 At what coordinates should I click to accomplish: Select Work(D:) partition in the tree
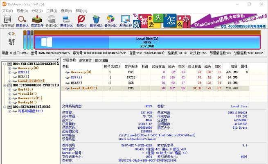25,89
